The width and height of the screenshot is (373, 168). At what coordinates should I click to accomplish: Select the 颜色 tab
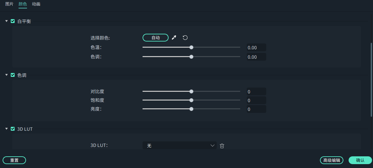(x=23, y=4)
